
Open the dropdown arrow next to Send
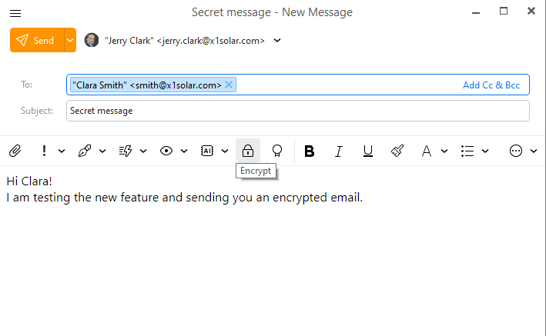pyautogui.click(x=70, y=41)
